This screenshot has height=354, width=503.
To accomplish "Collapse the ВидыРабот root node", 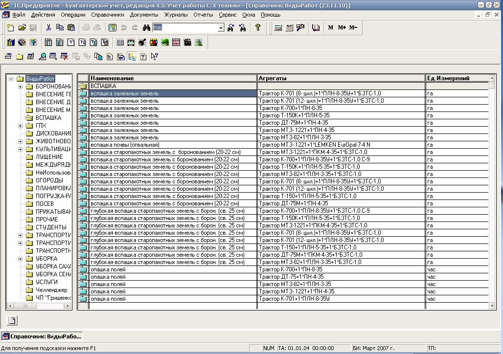I will pyautogui.click(x=11, y=79).
